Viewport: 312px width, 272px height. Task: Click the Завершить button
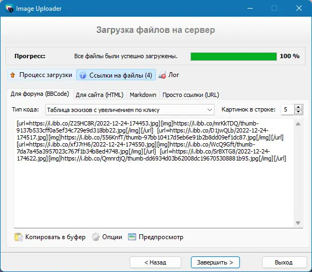(x=215, y=262)
